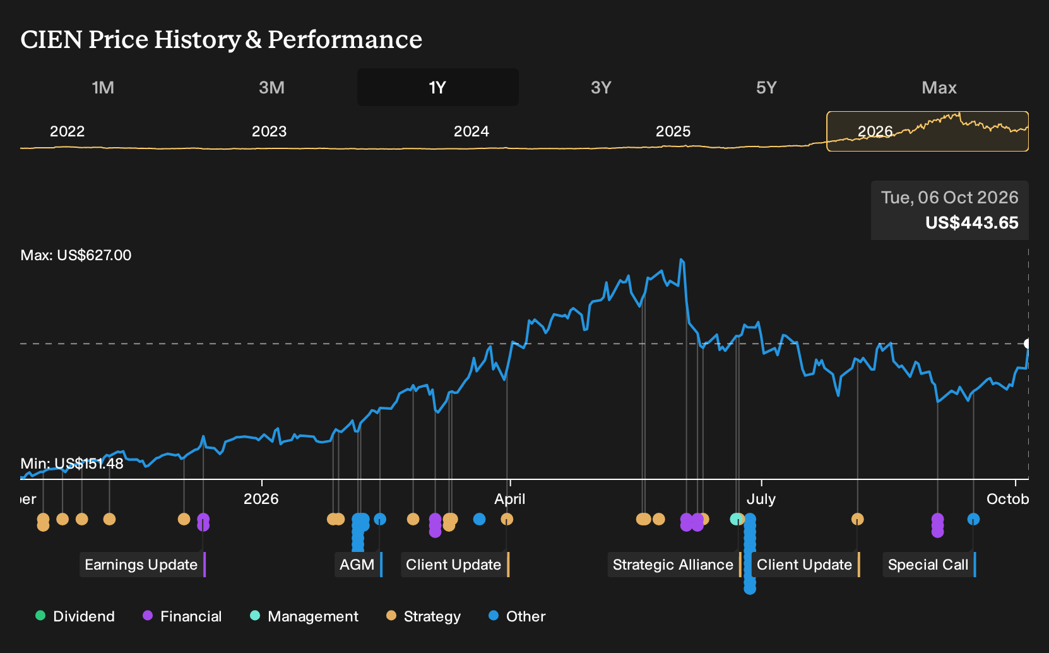The height and width of the screenshot is (653, 1049).
Task: Click the orange Strategy dot under April label
Action: (507, 519)
